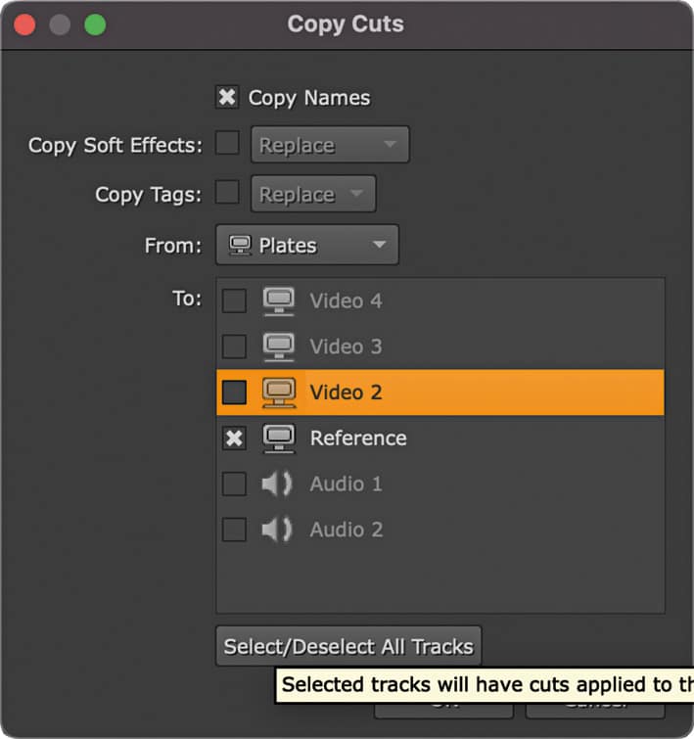The height and width of the screenshot is (739, 694).
Task: Click the green zoom window button
Action: tap(95, 24)
